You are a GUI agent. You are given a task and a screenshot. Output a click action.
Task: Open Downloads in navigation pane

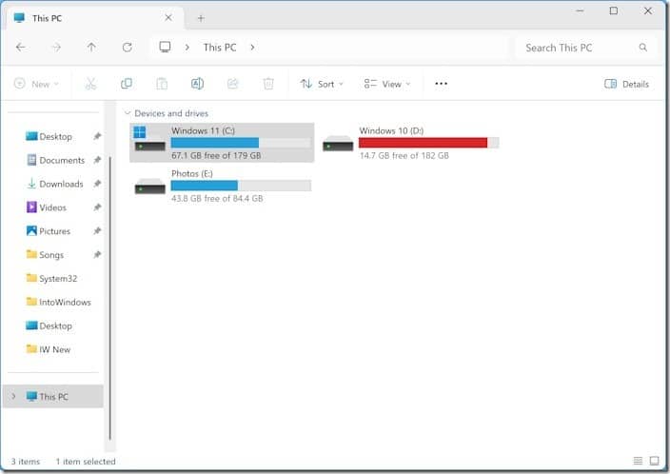point(54,184)
